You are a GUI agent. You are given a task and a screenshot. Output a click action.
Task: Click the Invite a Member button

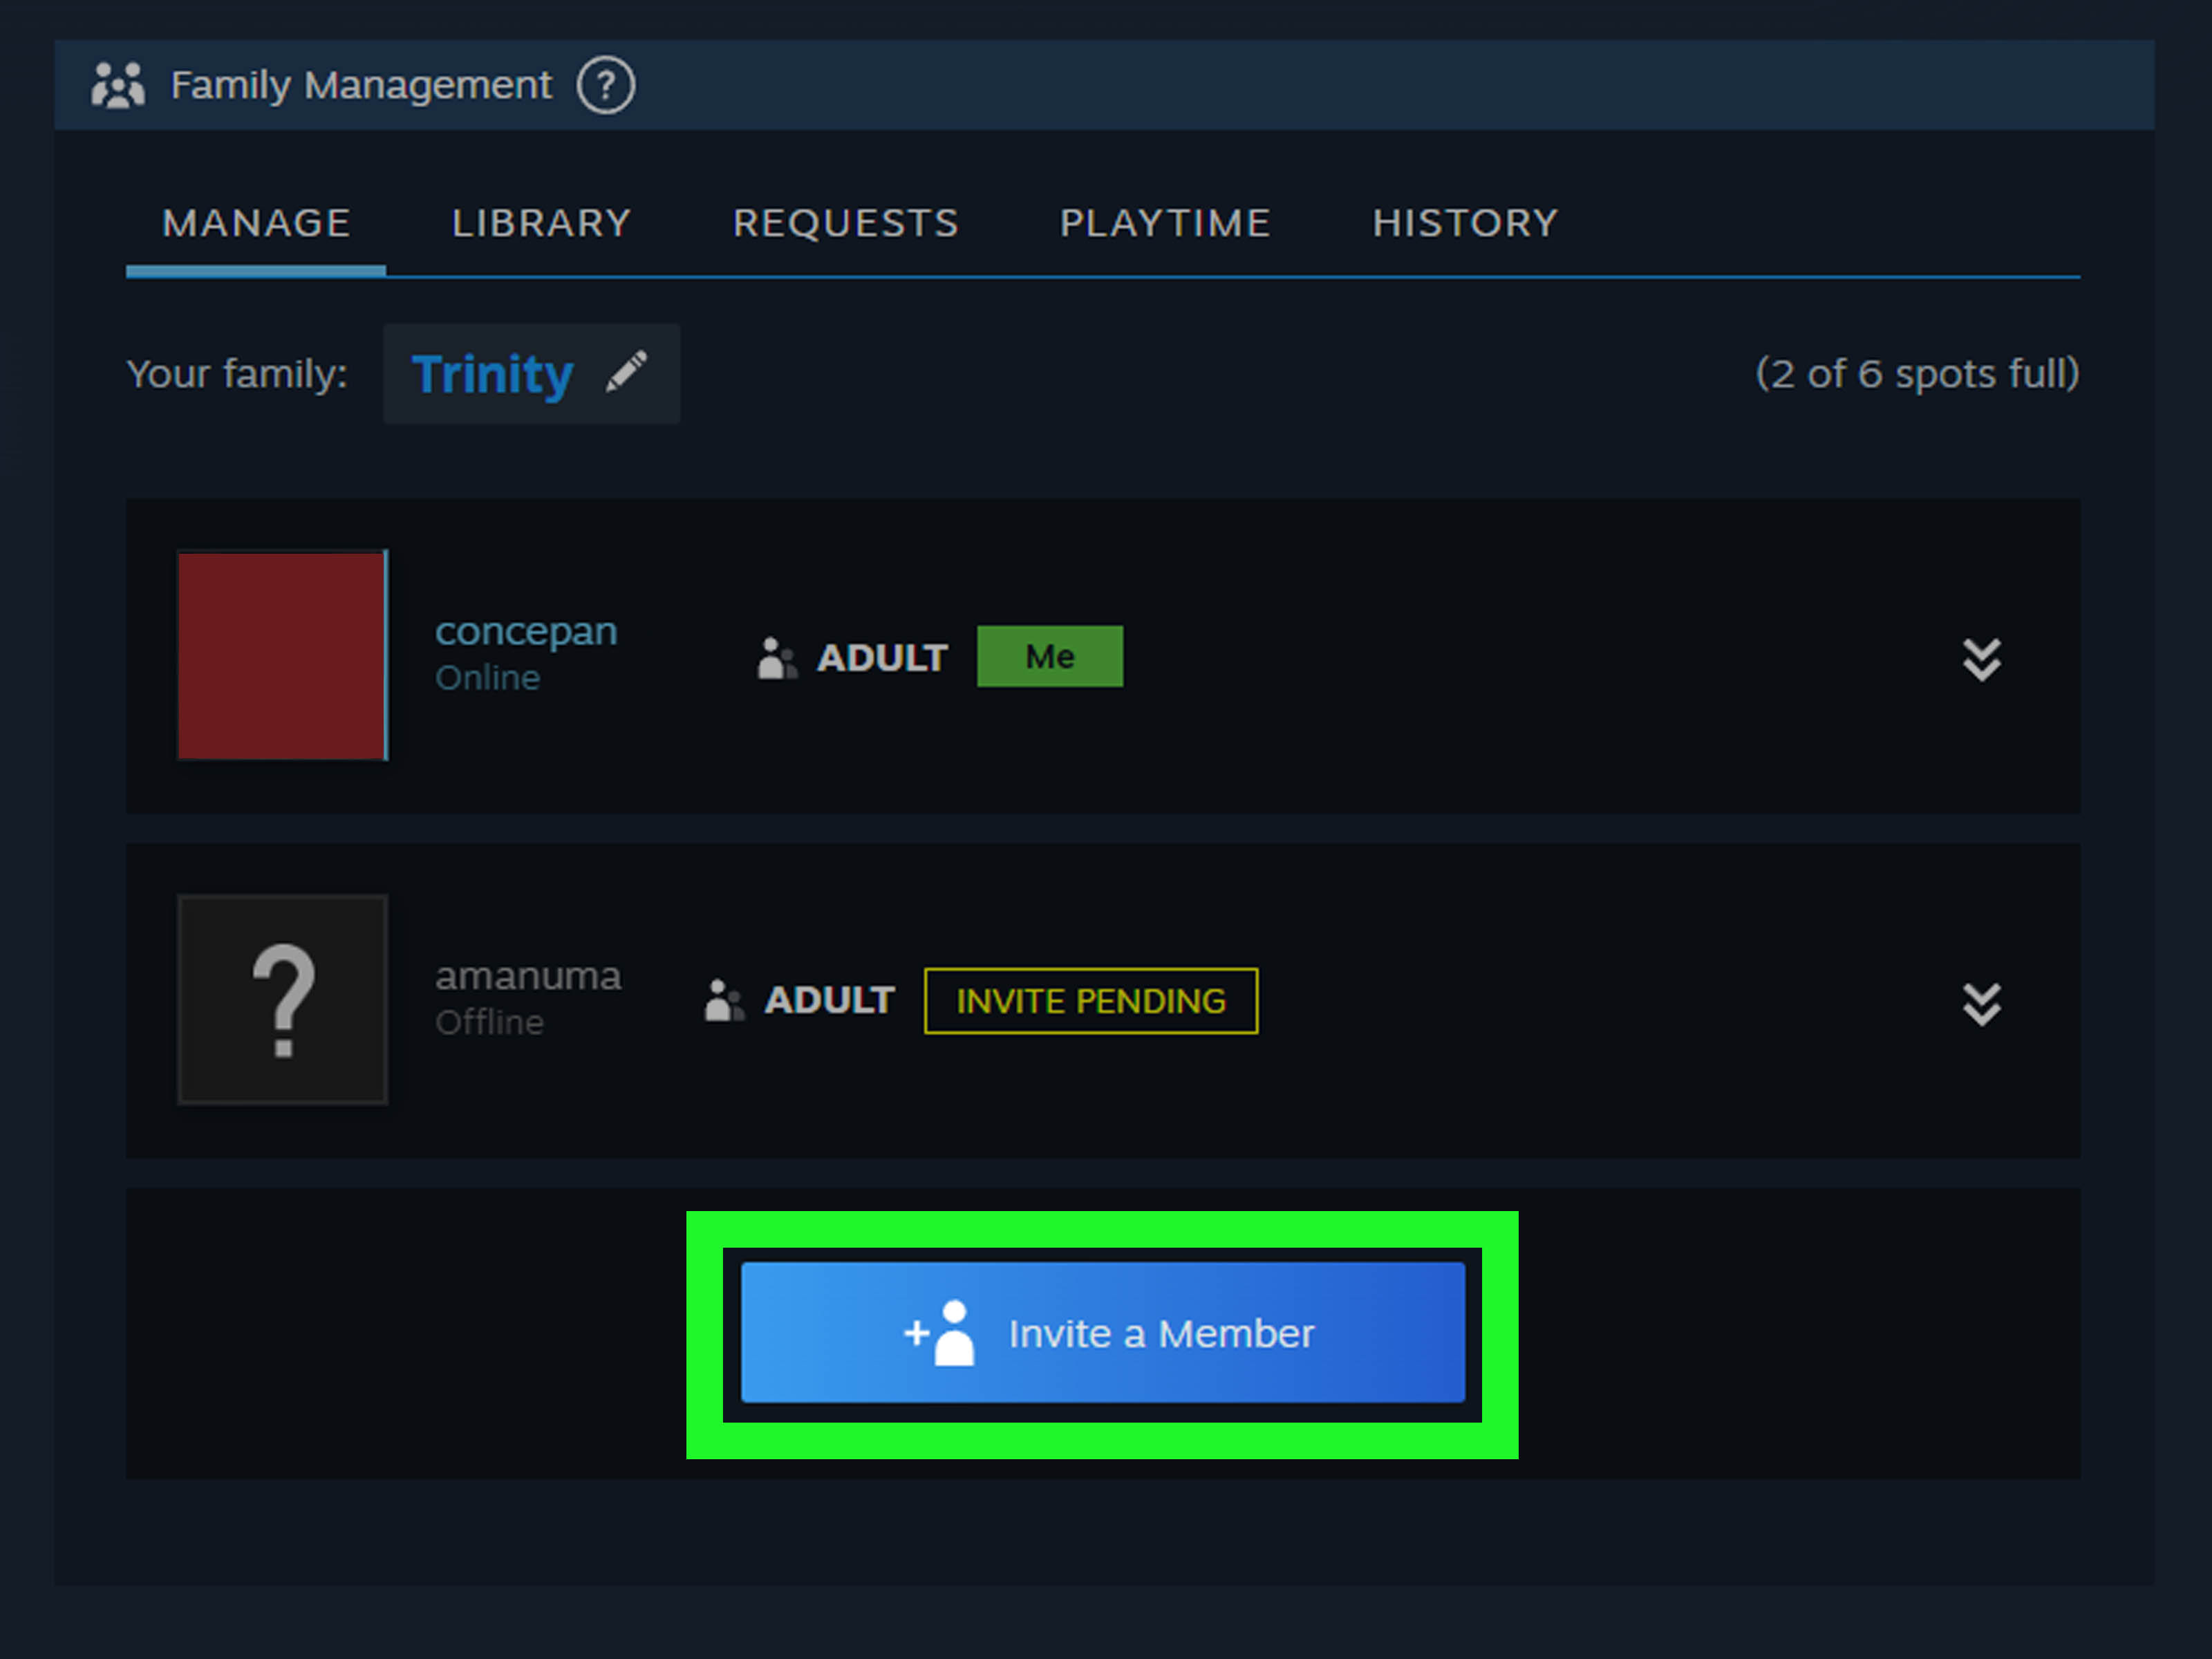(1103, 1332)
